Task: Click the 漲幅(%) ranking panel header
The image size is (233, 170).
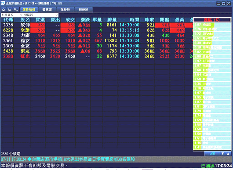Action: click(x=212, y=20)
